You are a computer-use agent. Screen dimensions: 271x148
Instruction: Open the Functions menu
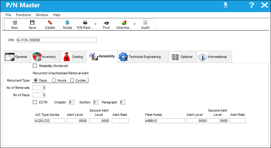point(23,15)
